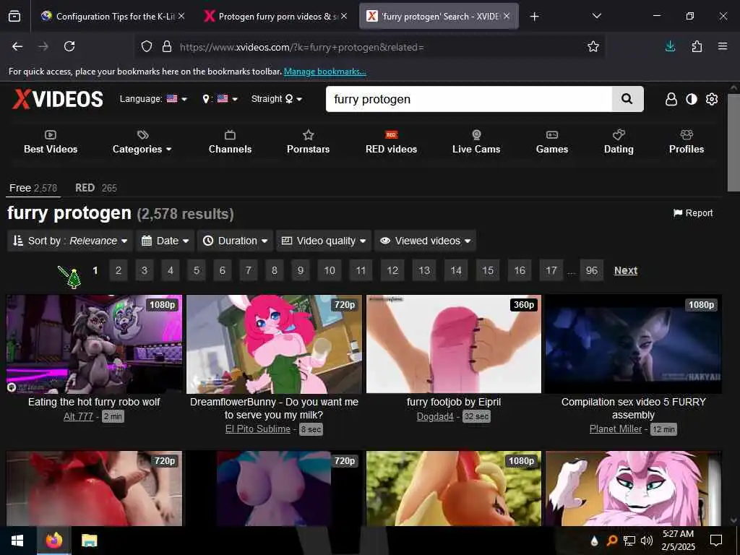Open the account login icon

click(671, 99)
